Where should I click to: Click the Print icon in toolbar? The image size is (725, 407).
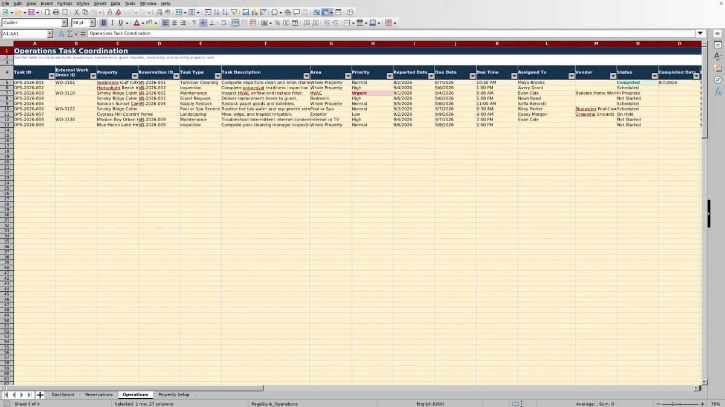point(56,12)
